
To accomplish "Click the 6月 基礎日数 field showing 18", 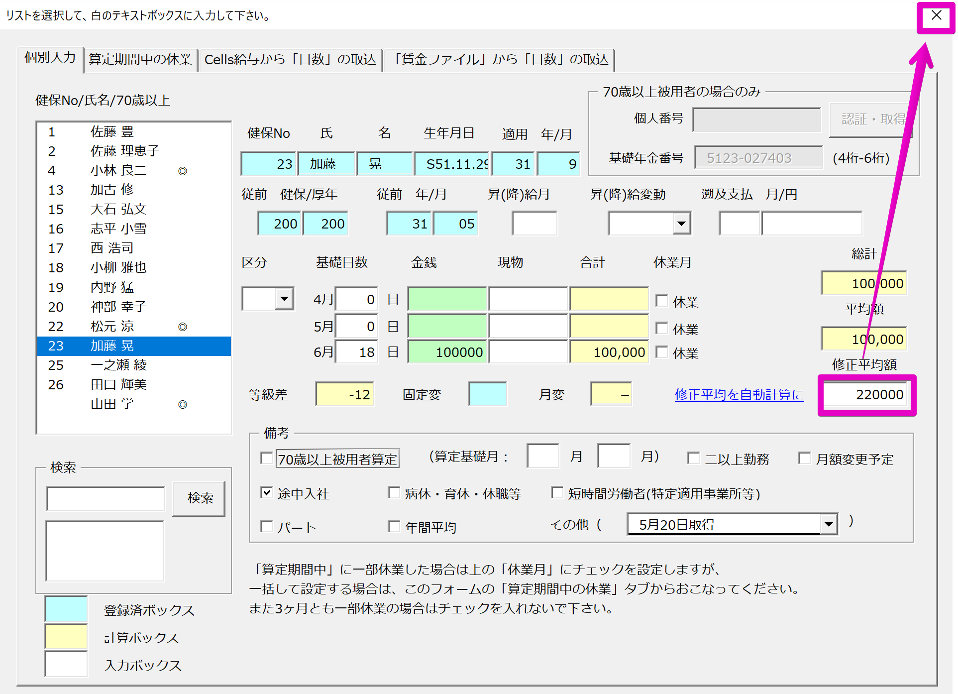I will tap(357, 352).
